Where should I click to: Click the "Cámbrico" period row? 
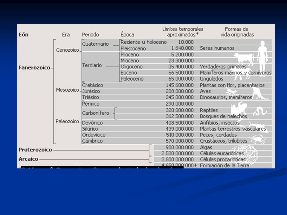coord(177,141)
